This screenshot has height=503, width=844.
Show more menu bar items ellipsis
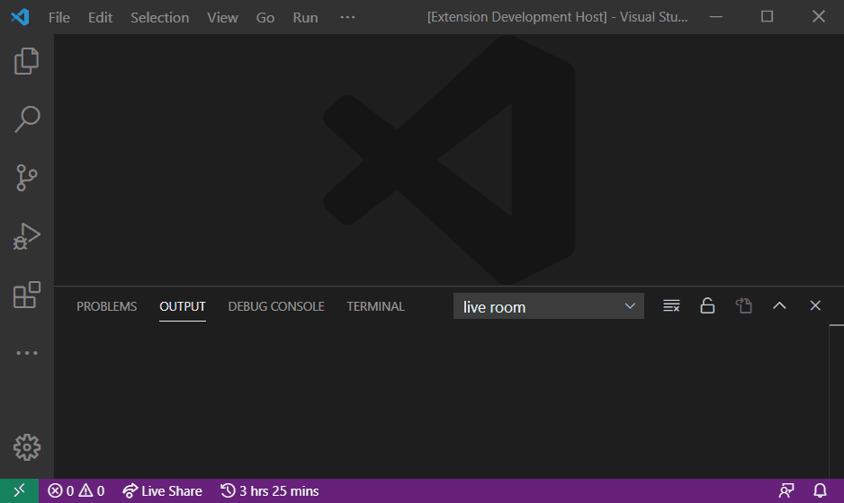coord(347,17)
